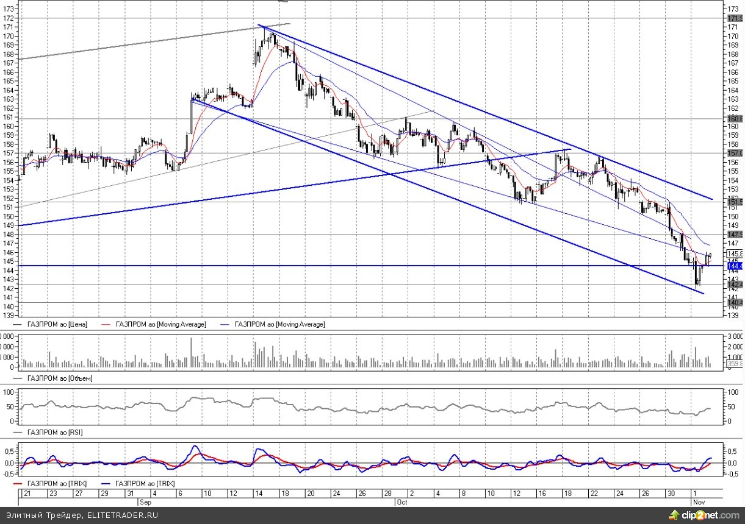Click the 144.4 blue price level tag
The width and height of the screenshot is (745, 524).
[735, 266]
